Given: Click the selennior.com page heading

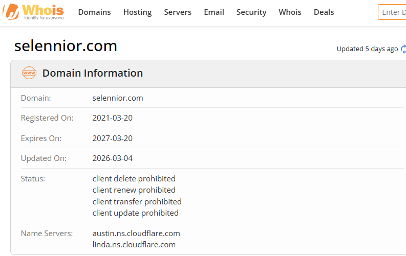Looking at the screenshot, I should 66,46.
